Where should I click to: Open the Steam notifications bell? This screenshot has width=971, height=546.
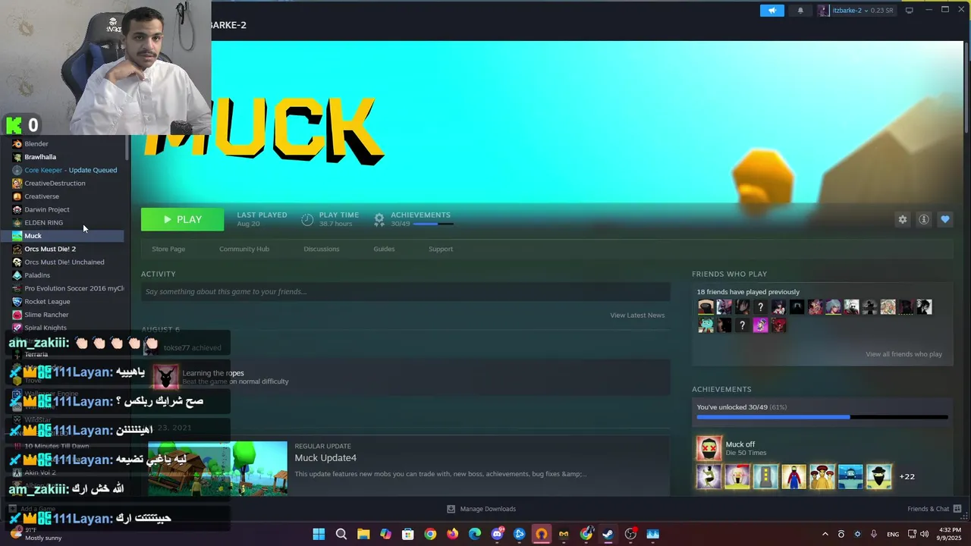click(800, 11)
